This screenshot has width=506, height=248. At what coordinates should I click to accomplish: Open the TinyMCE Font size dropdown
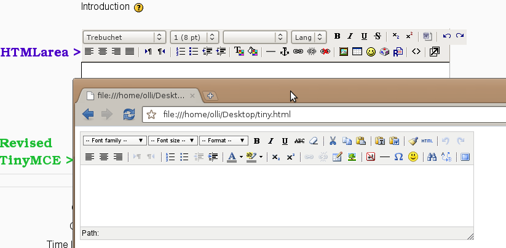(173, 141)
